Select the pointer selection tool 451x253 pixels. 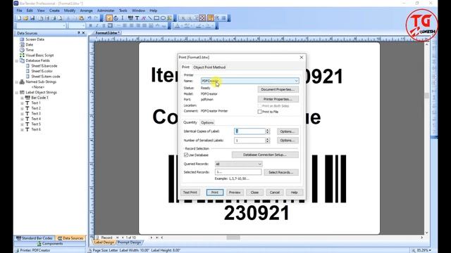(109, 18)
